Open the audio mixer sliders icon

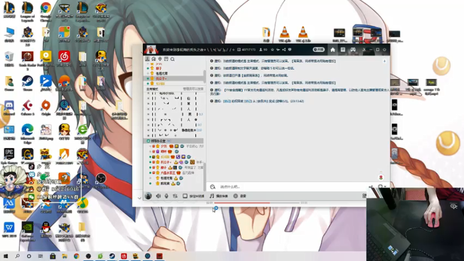coord(175,196)
